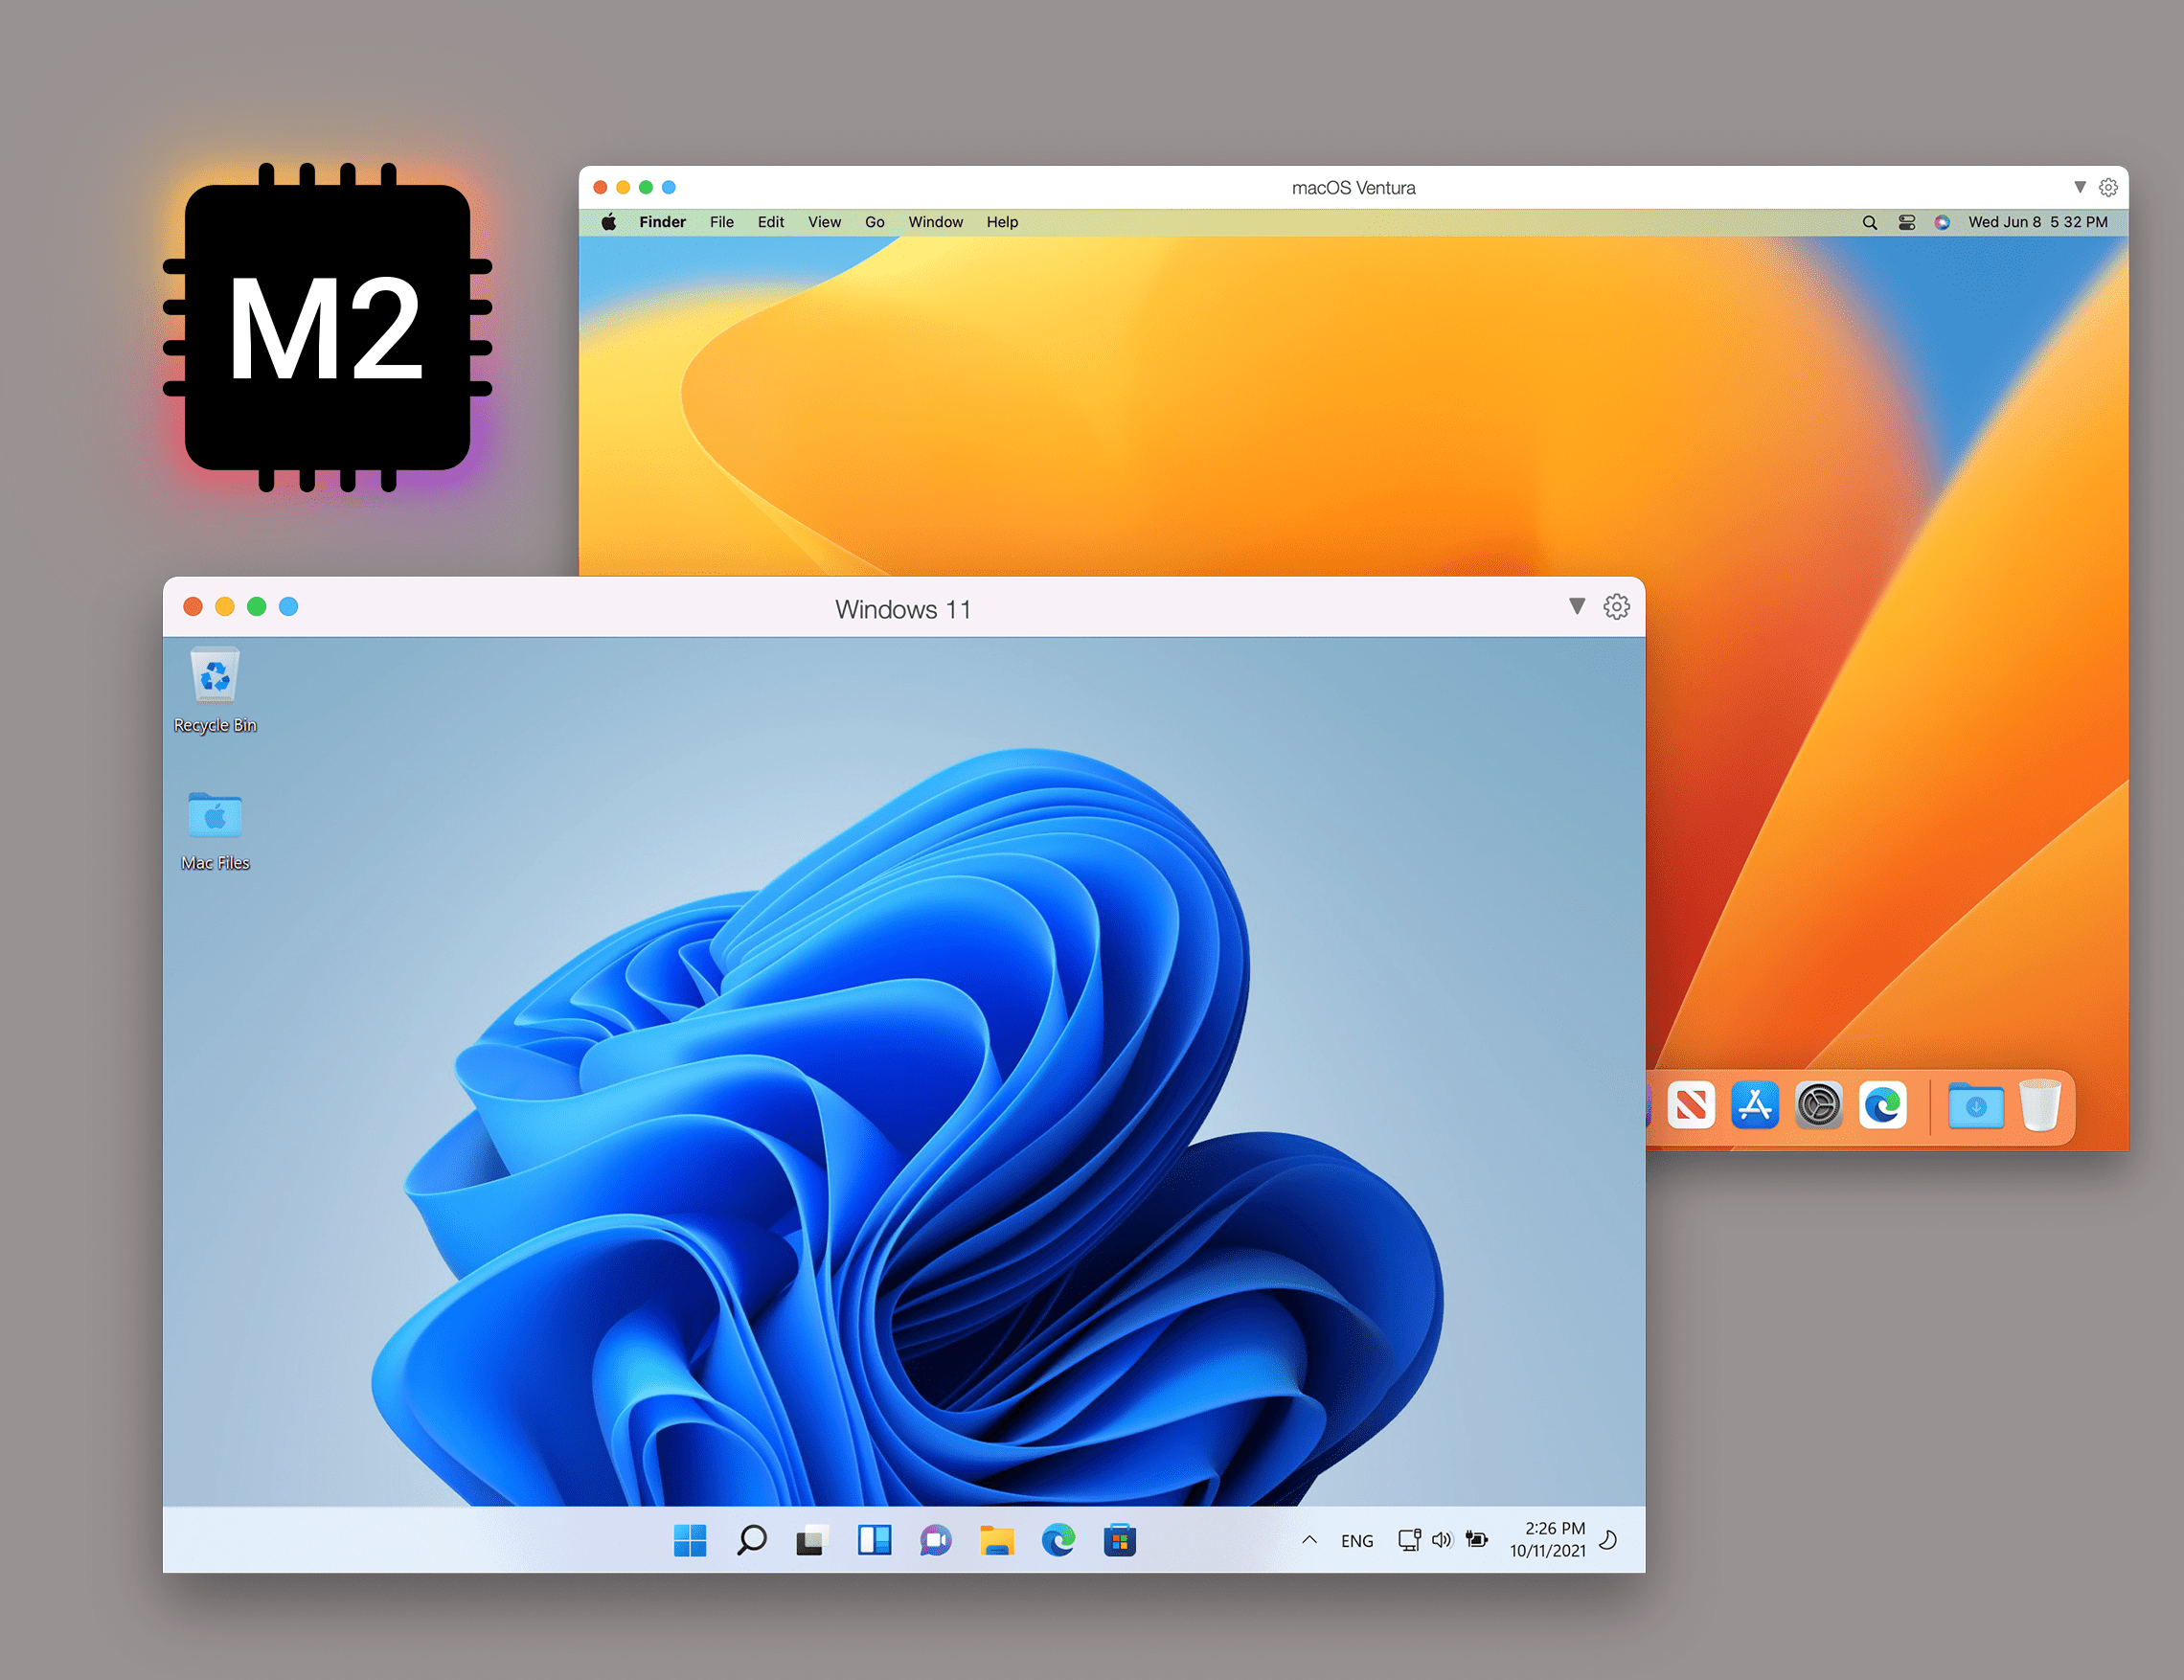Click the volume icon in Windows tray
2184x1680 pixels.
click(1442, 1540)
